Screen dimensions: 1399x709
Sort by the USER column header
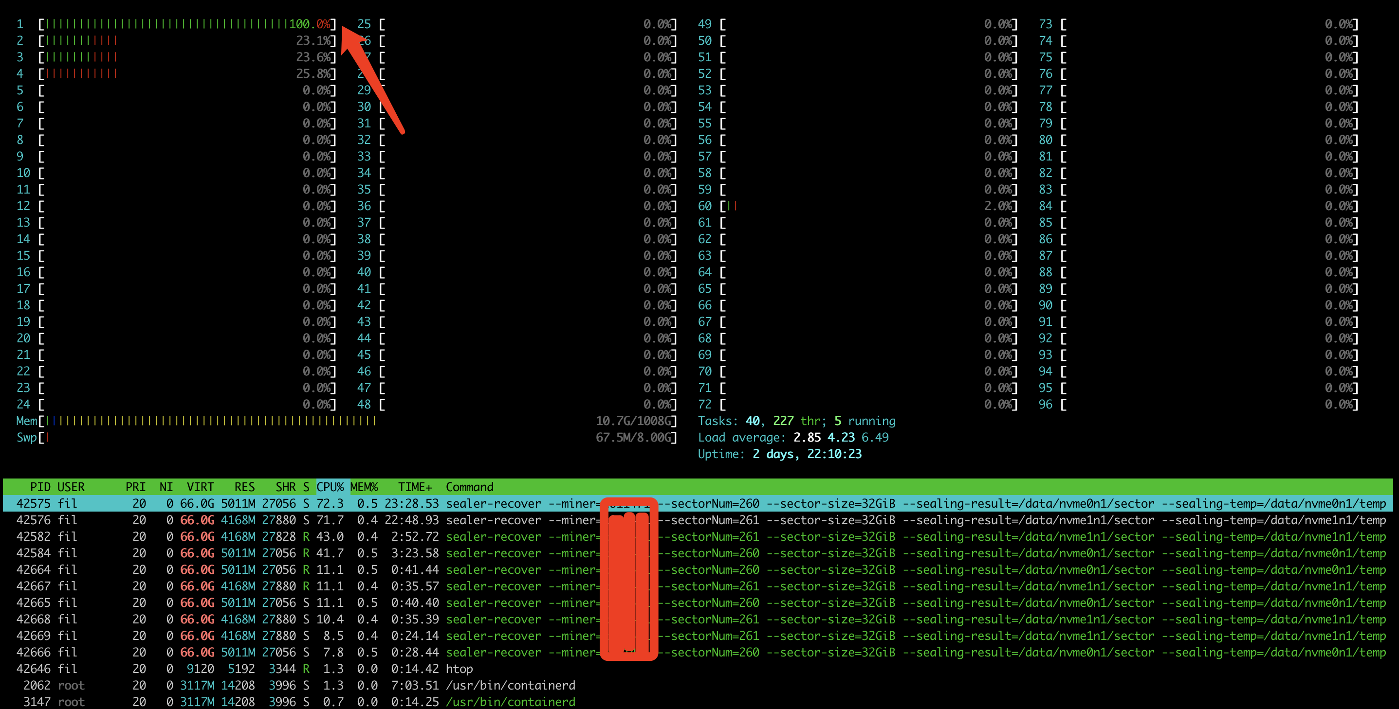pos(71,487)
